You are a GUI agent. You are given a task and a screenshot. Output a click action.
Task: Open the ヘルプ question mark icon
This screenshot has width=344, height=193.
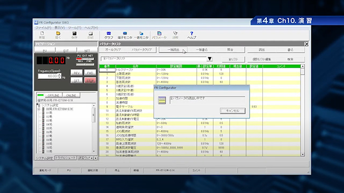point(191,35)
